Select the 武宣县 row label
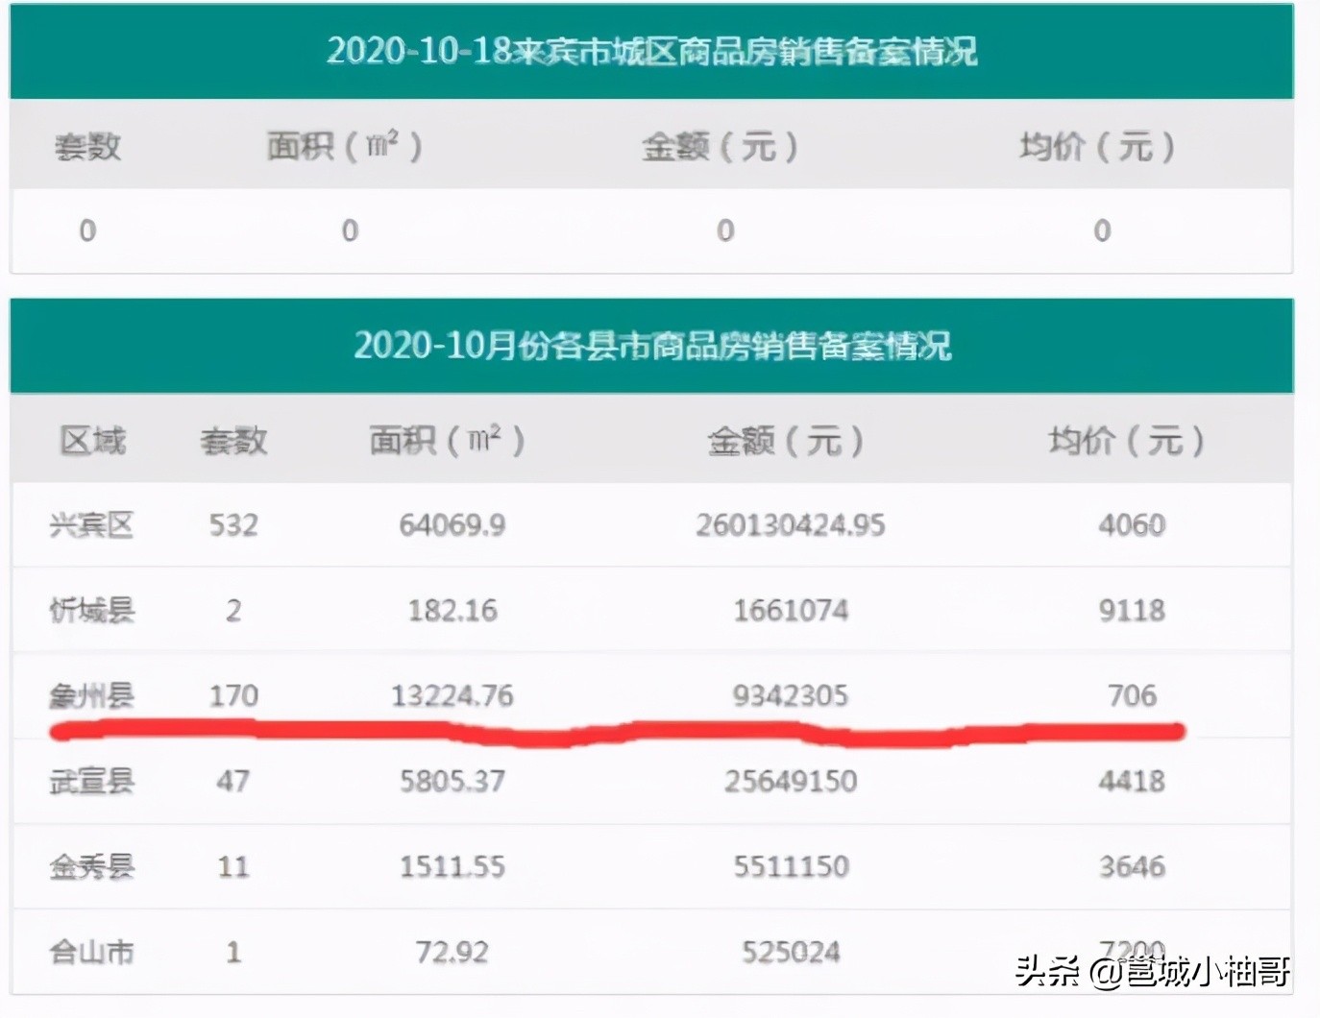 [91, 781]
